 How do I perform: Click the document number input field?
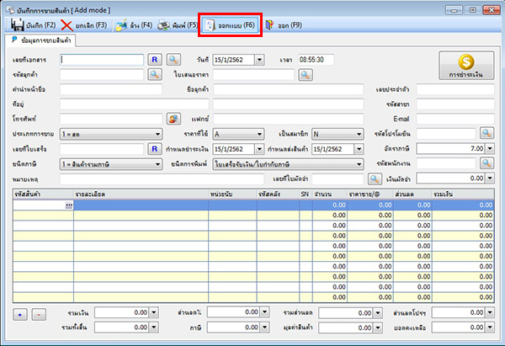(x=102, y=60)
